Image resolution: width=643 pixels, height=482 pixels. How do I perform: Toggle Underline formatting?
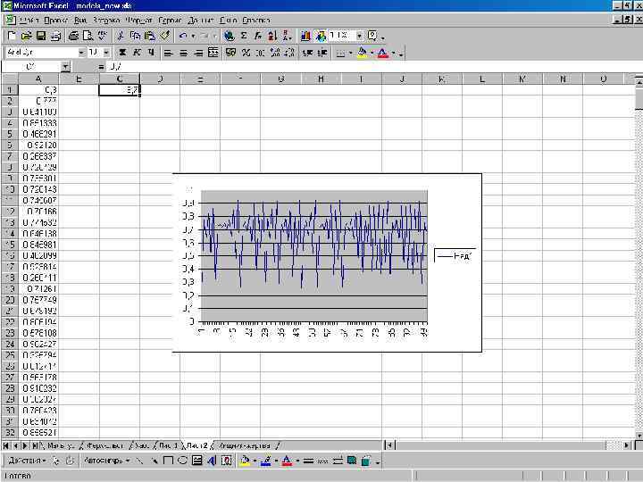tap(151, 53)
